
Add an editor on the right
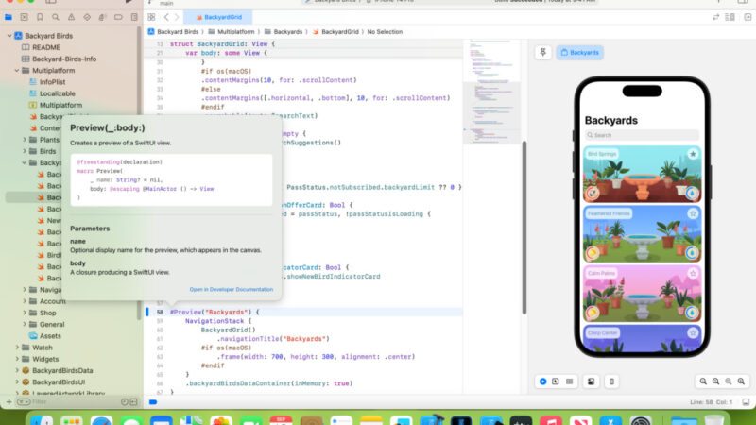click(747, 17)
